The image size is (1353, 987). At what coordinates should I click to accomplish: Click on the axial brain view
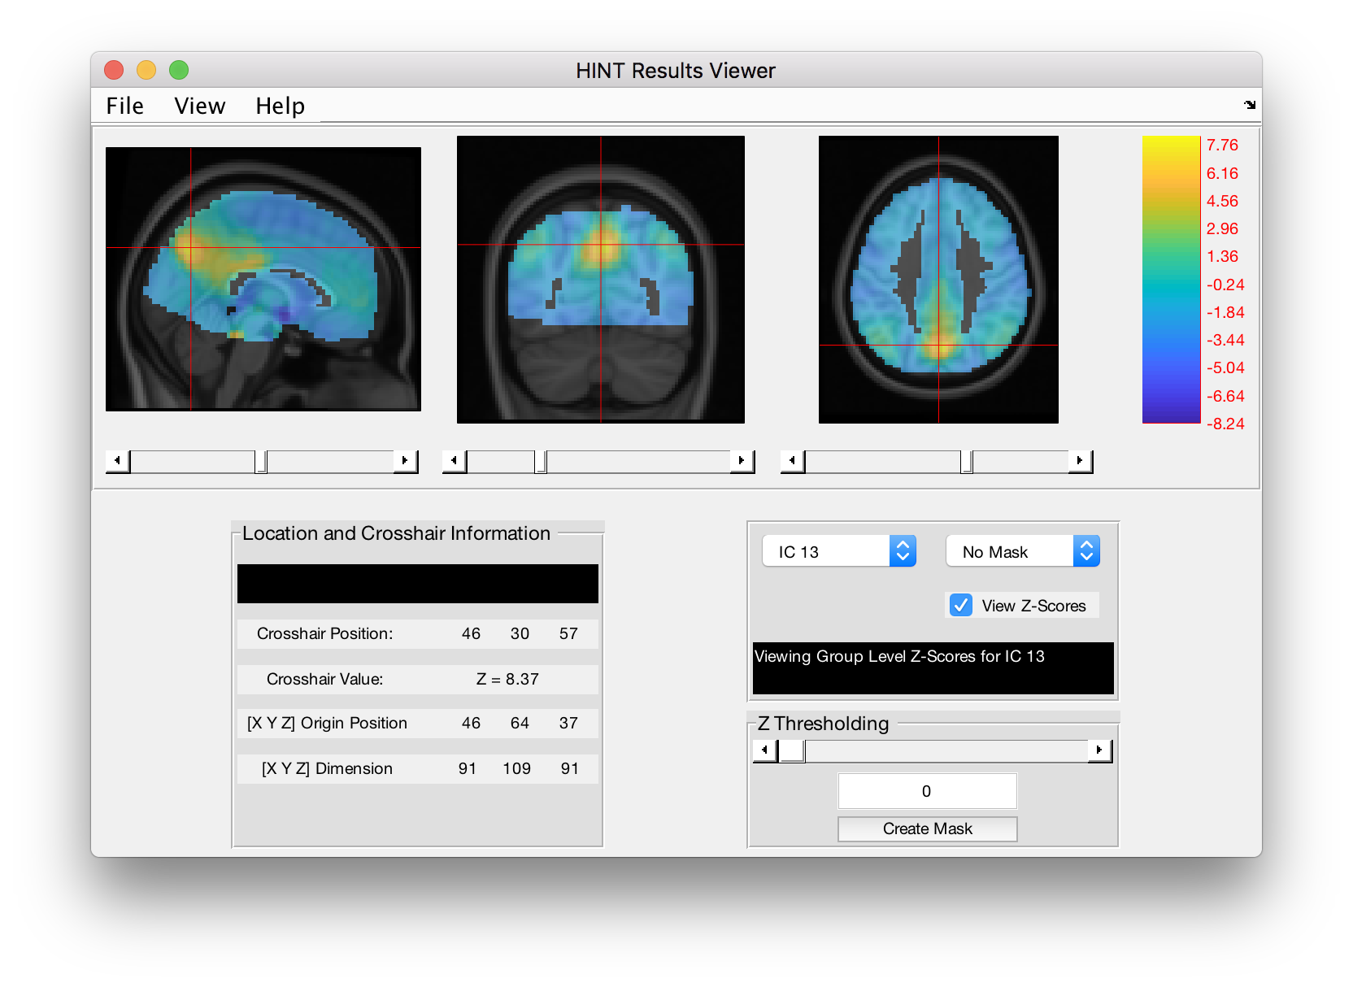click(x=938, y=280)
